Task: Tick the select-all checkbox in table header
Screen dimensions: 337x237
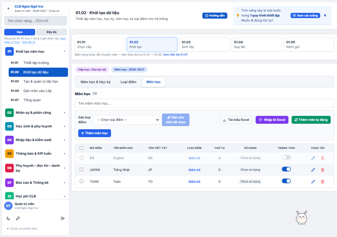Action: pos(81,148)
